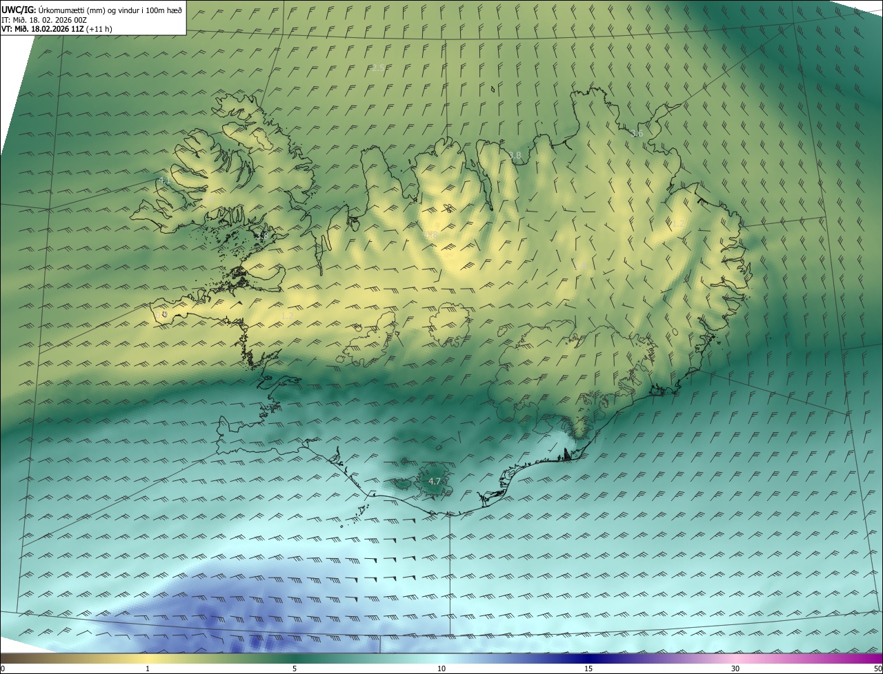Click the 1 tick label on the colorbar
883x674 pixels.
[x=148, y=668]
